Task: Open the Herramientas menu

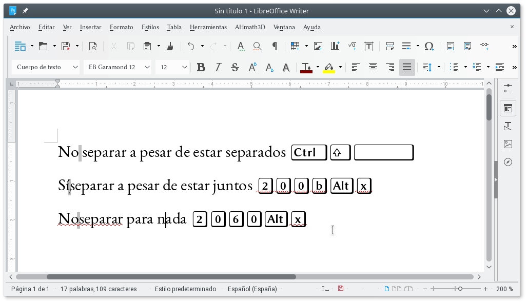Action: (x=208, y=27)
